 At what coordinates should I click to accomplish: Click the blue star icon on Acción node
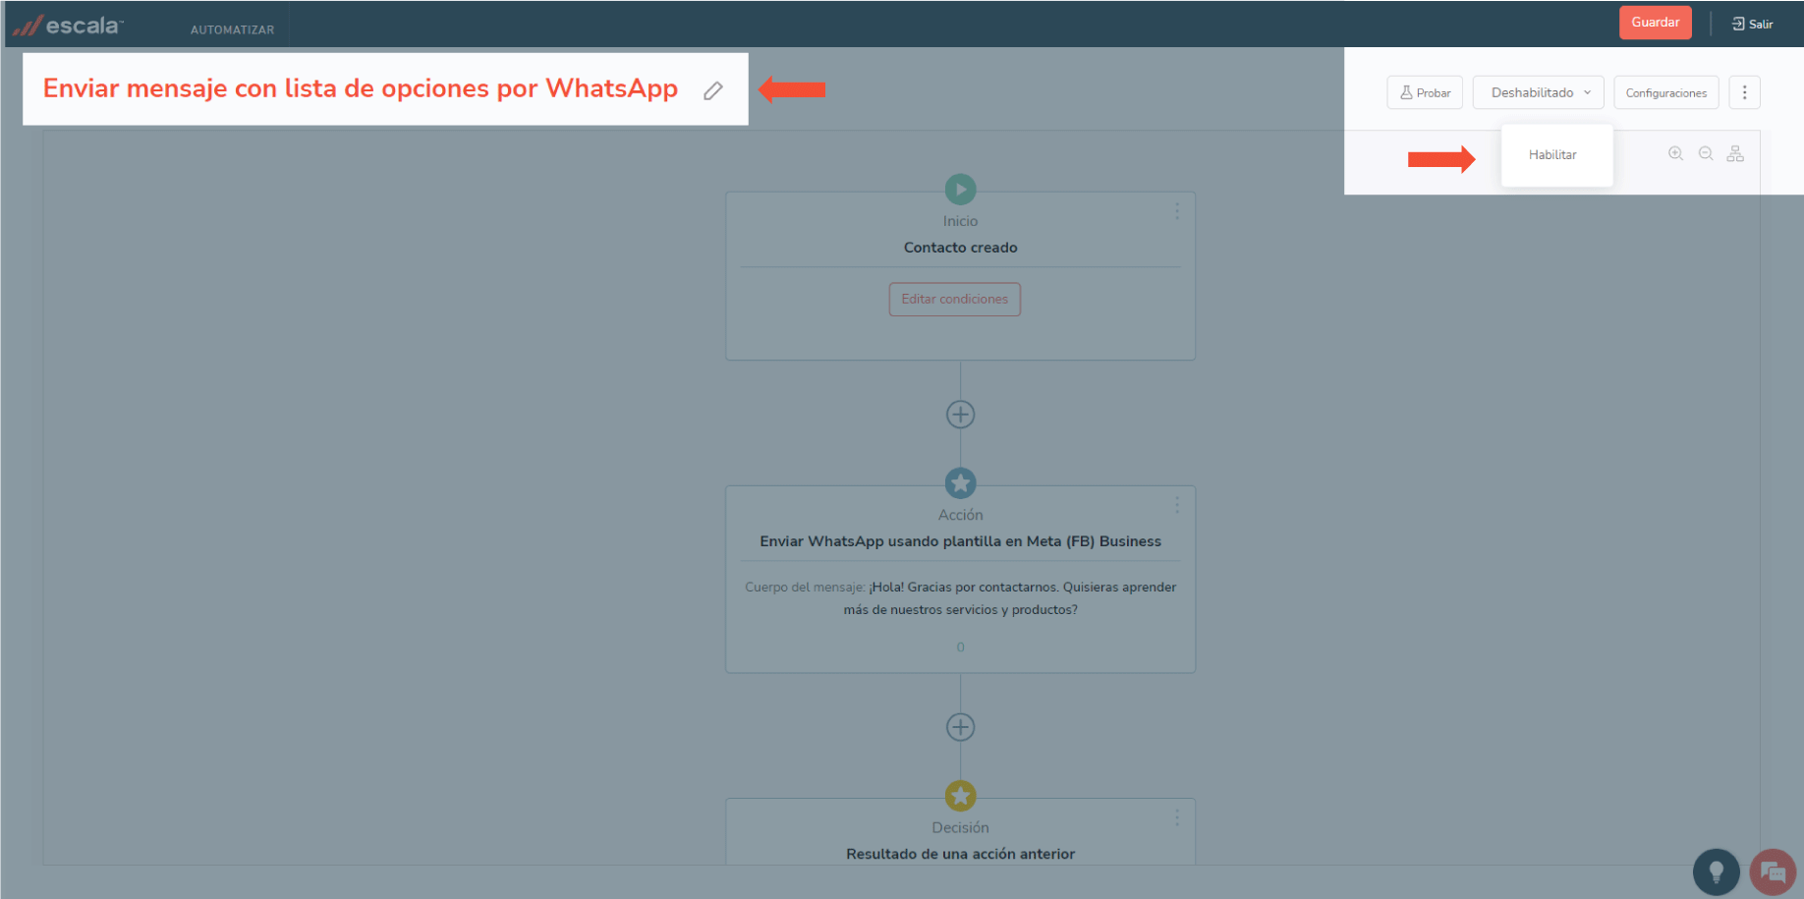pos(960,482)
